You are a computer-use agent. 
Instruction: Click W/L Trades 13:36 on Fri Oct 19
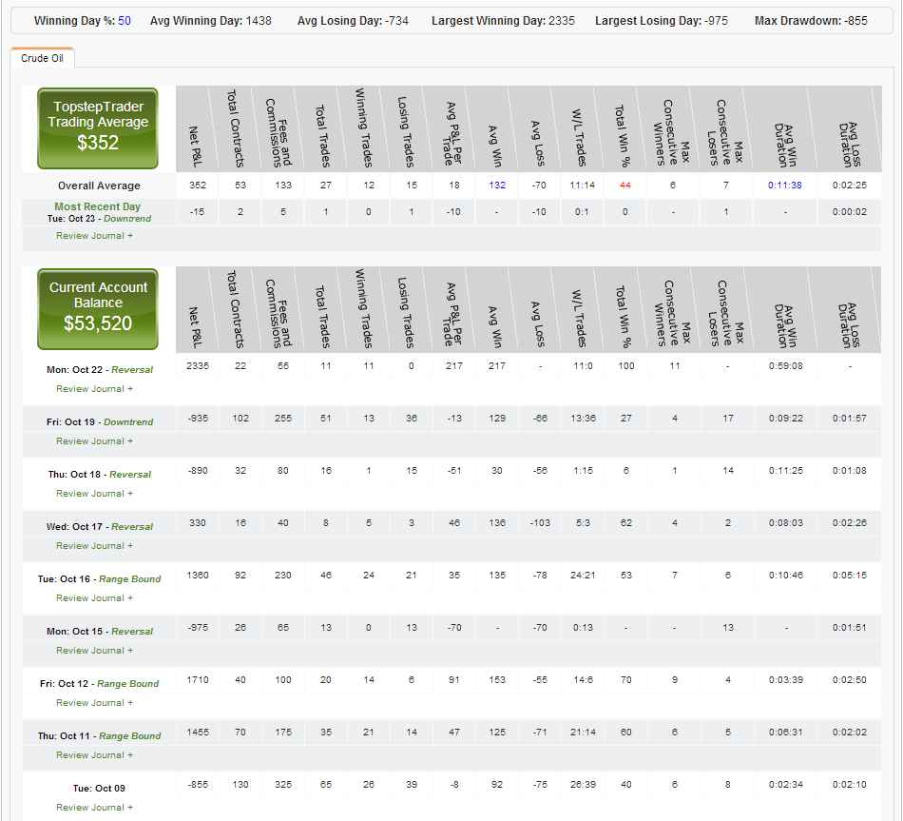tap(583, 419)
